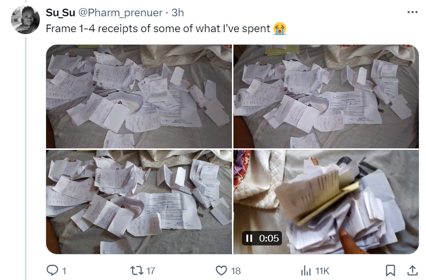Click the 17 reposts count

tap(151, 271)
